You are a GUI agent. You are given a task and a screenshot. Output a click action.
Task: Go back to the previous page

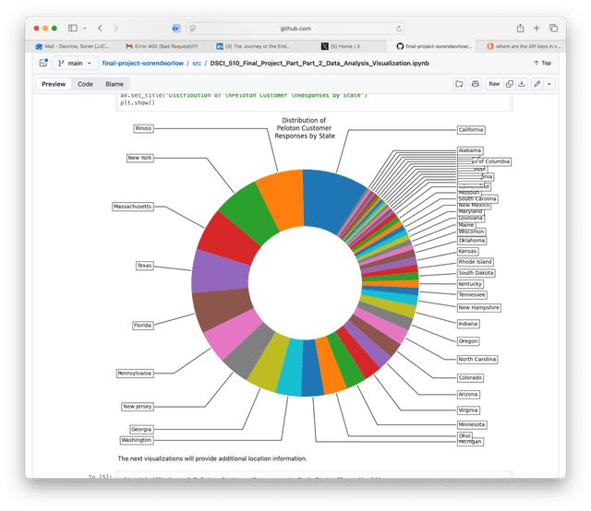[x=101, y=29]
